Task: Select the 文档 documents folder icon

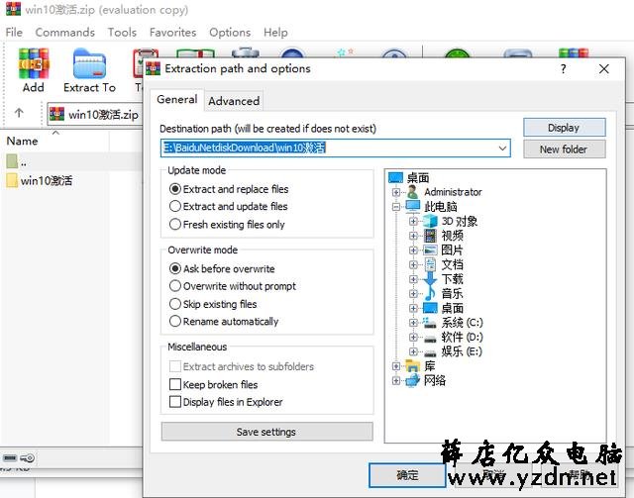Action: click(430, 264)
